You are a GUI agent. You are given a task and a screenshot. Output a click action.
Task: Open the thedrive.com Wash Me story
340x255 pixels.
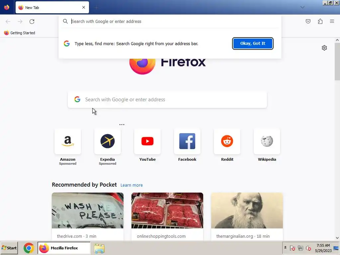pyautogui.click(x=88, y=216)
